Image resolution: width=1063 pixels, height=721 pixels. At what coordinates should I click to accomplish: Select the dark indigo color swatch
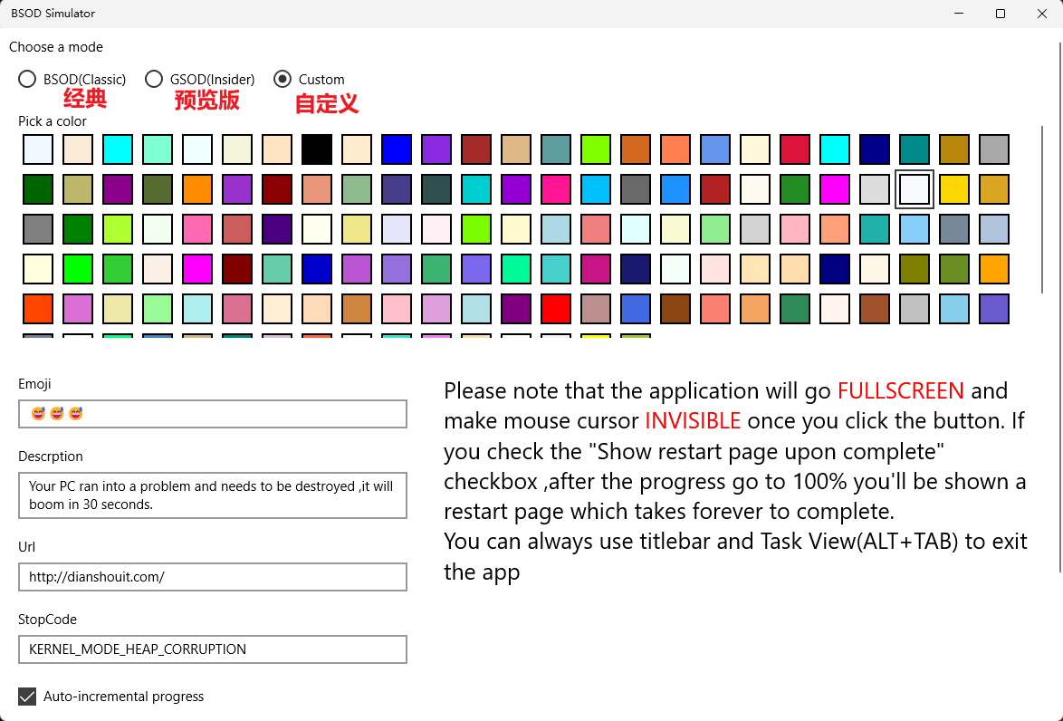277,229
